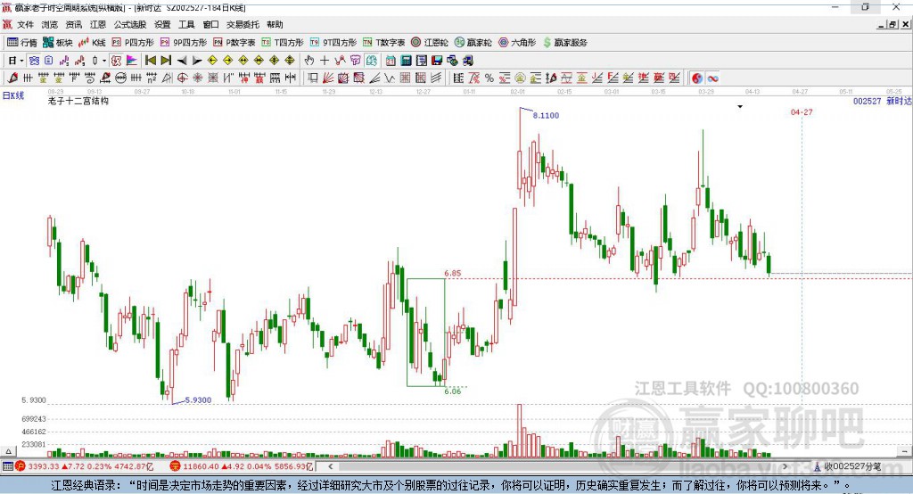
Task: Open the 9P四方形 tool
Action: pos(184,43)
